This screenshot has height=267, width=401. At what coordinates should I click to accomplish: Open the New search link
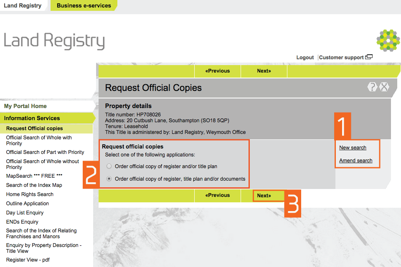tap(353, 148)
